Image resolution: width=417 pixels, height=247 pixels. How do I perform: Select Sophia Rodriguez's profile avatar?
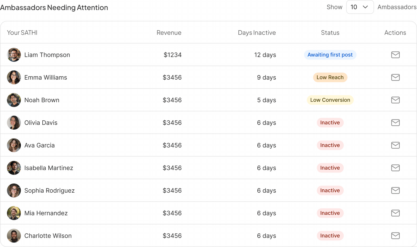click(x=14, y=190)
